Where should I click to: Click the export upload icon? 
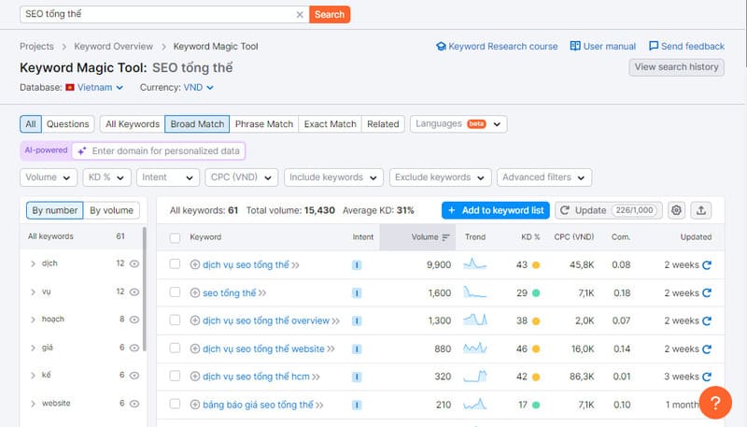coord(703,210)
